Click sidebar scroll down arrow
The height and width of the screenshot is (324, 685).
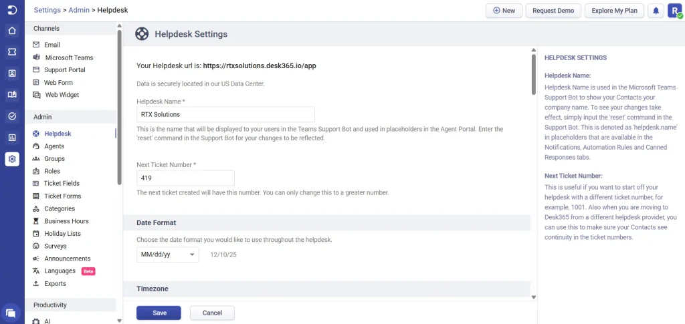[x=119, y=321]
